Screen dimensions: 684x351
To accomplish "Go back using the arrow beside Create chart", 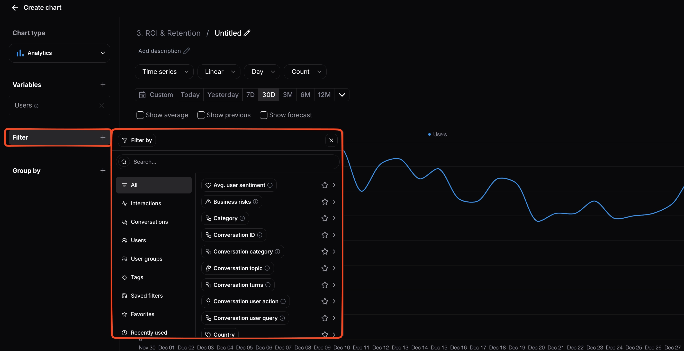I will coord(15,8).
